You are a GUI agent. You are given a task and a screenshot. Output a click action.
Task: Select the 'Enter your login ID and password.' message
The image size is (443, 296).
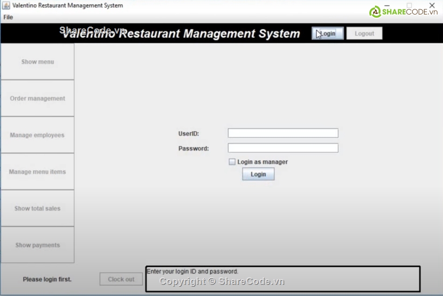click(193, 271)
